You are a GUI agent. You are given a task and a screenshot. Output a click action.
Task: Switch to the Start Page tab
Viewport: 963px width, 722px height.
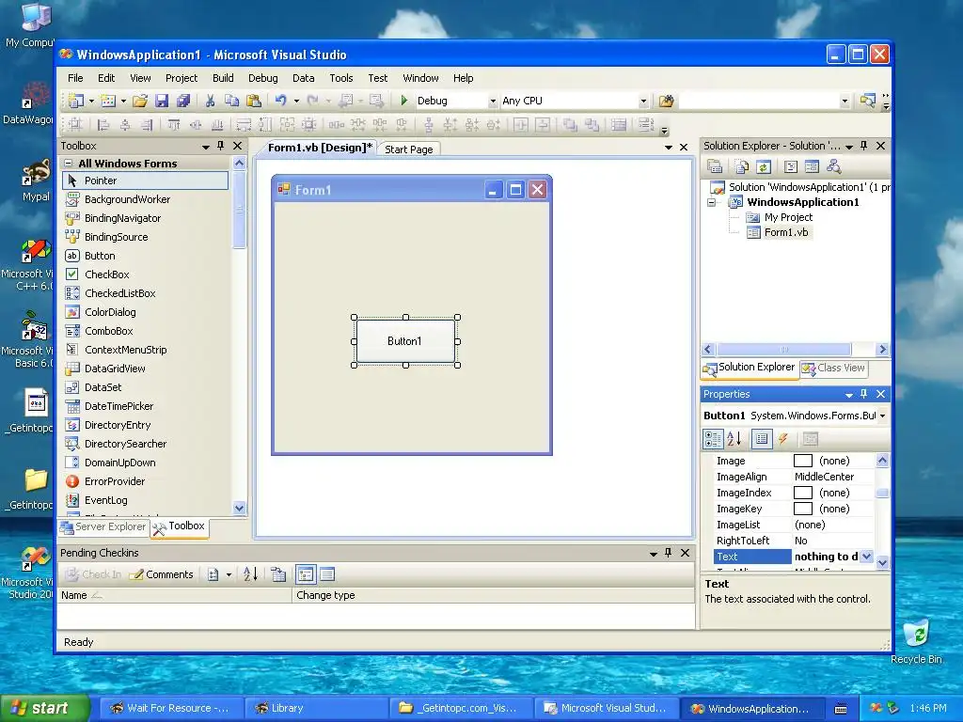tap(408, 149)
